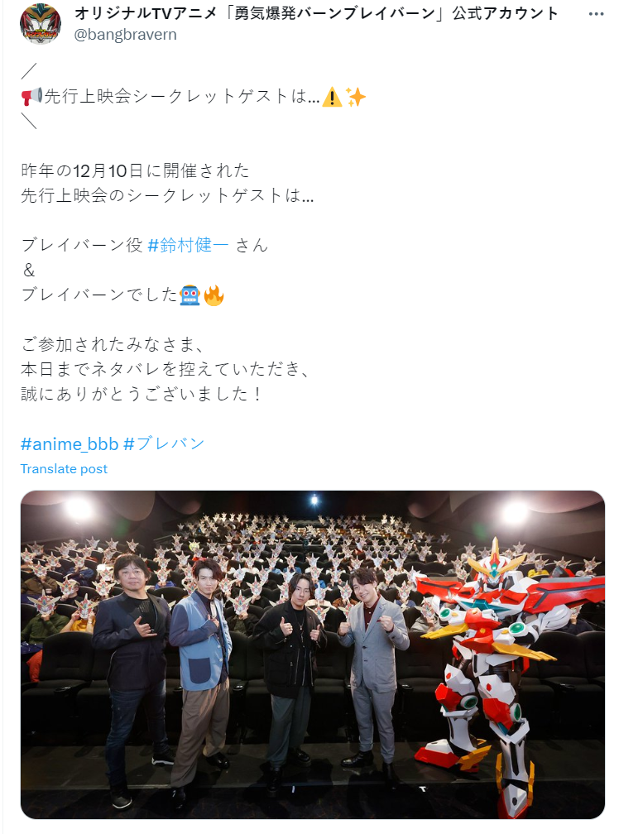The height and width of the screenshot is (834, 619).
Task: Click the text line ご参加されたみなさま、
Action: pos(113,345)
